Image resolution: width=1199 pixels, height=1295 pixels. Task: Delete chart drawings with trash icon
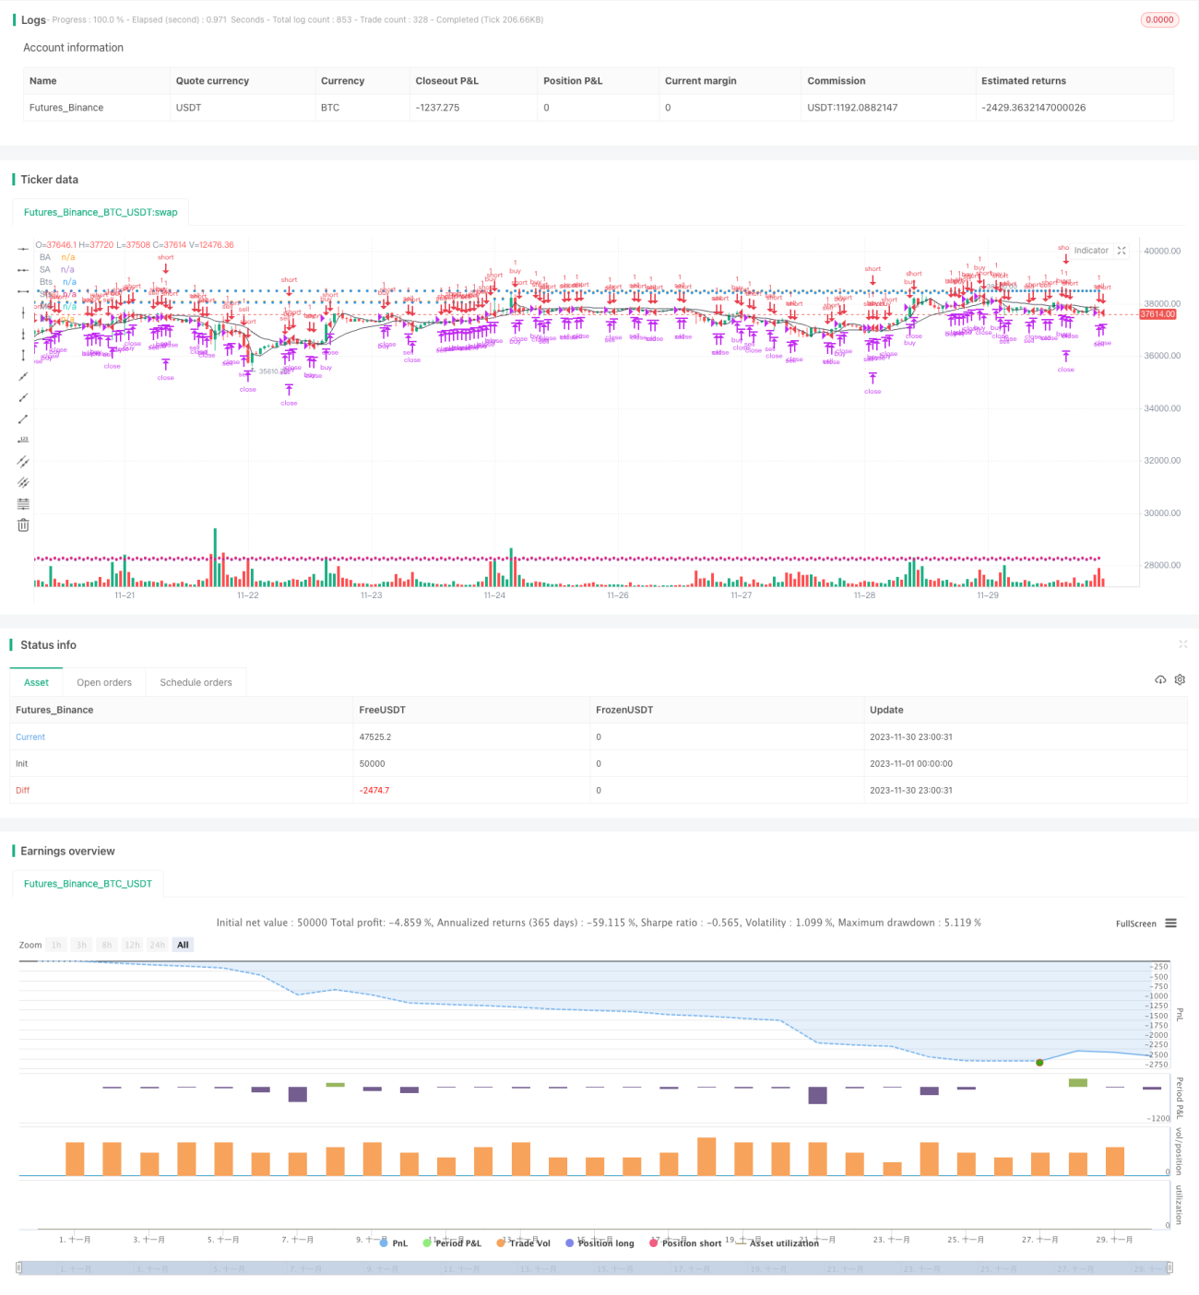[x=23, y=524]
